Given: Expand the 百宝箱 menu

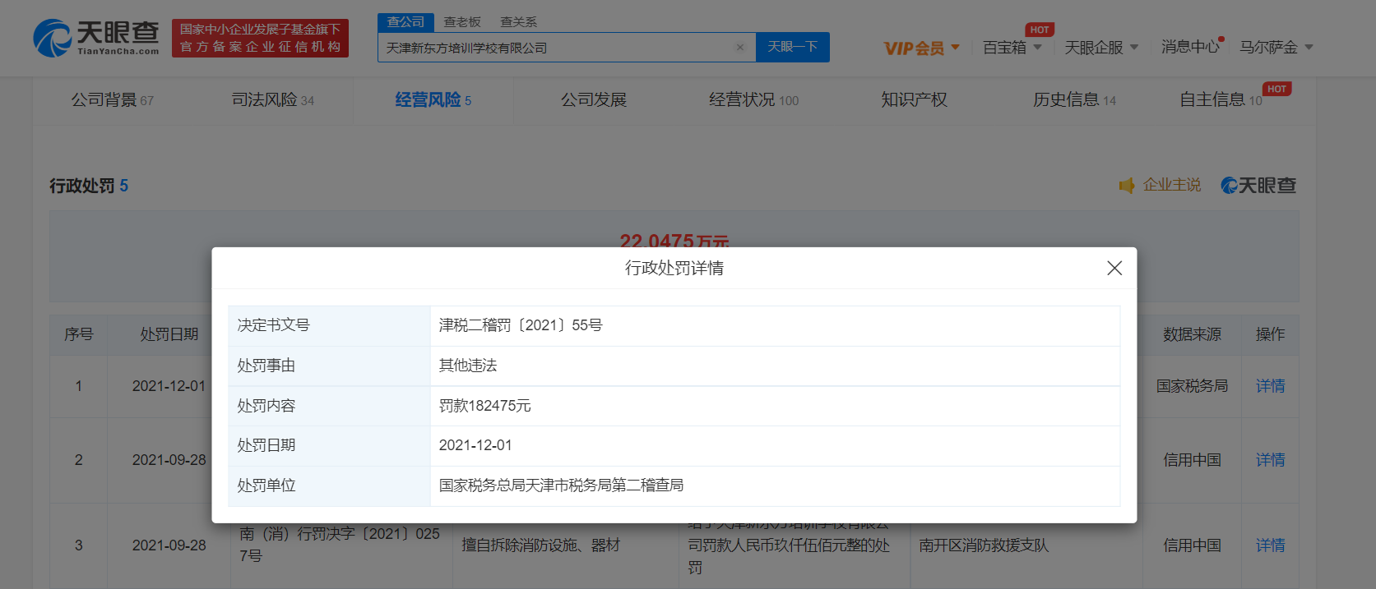Looking at the screenshot, I should click(x=1012, y=48).
